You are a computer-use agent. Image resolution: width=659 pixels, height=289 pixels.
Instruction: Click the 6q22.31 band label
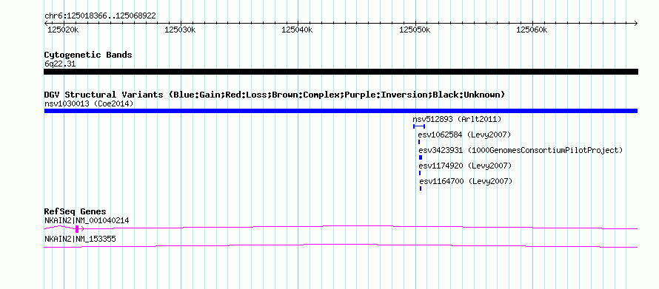(x=60, y=64)
